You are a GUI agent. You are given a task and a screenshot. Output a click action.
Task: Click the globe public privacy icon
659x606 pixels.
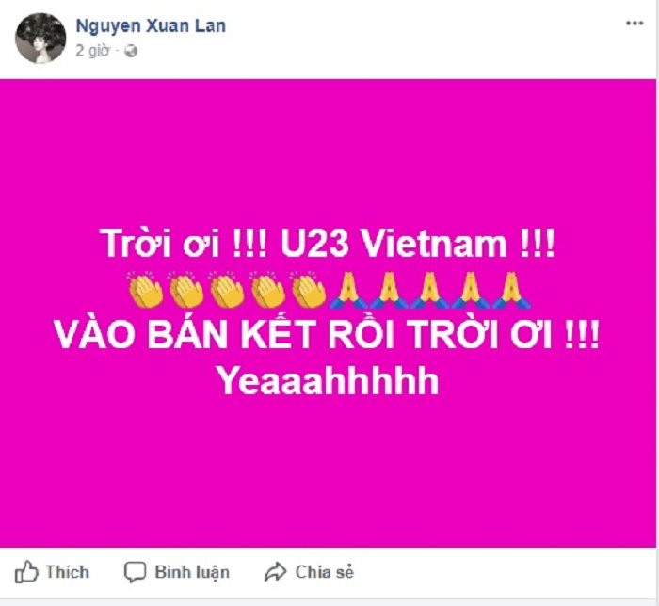coord(131,51)
